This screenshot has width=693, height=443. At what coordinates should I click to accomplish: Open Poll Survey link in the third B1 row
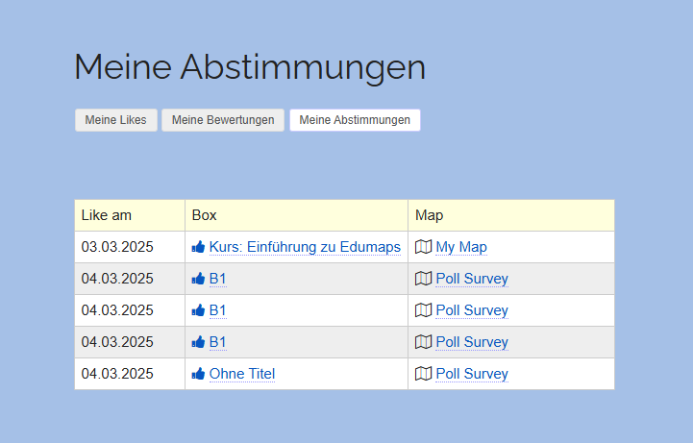(472, 342)
